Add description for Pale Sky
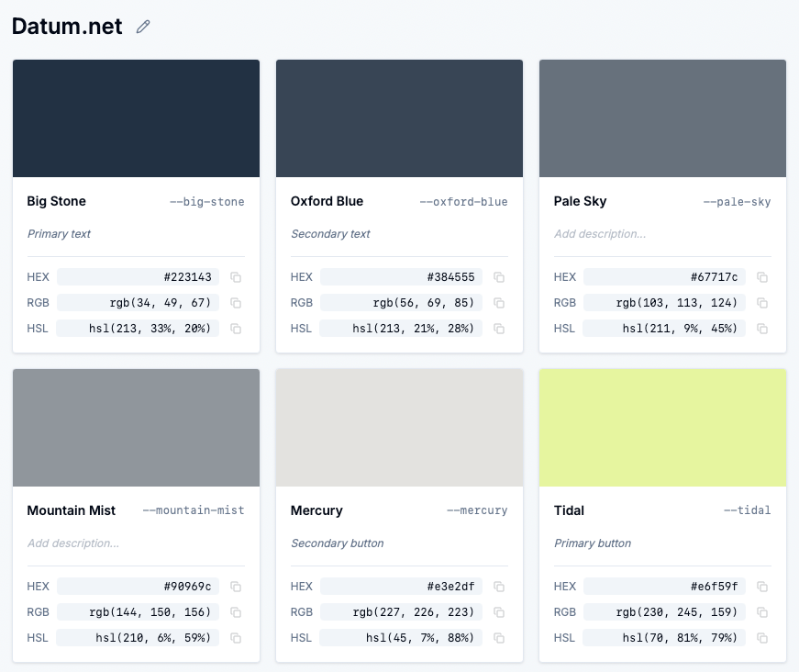The image size is (799, 672). (600, 234)
